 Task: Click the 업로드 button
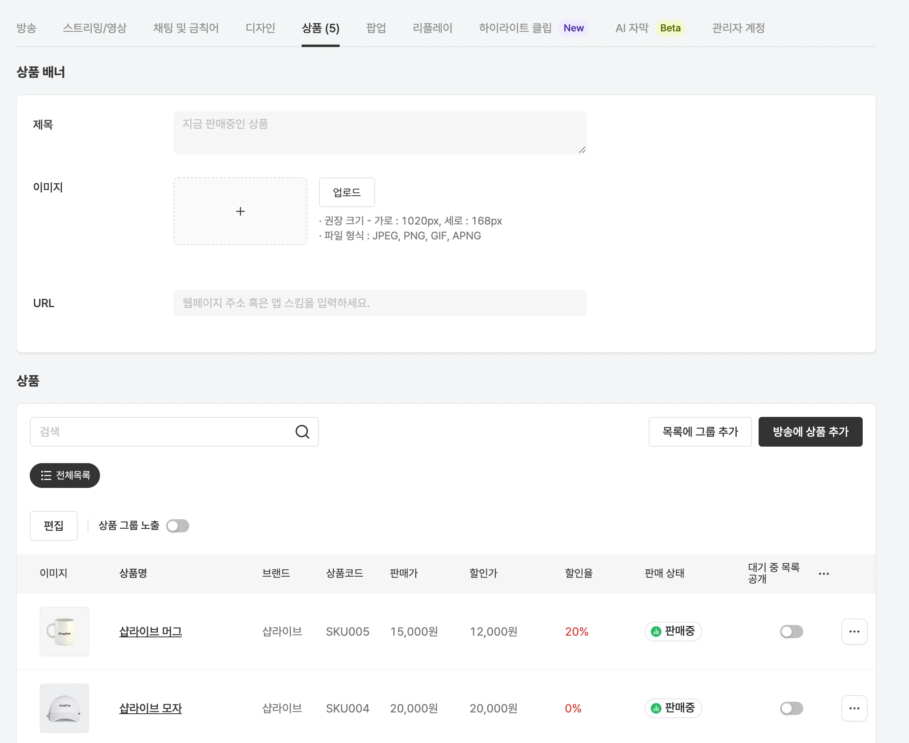pos(347,192)
